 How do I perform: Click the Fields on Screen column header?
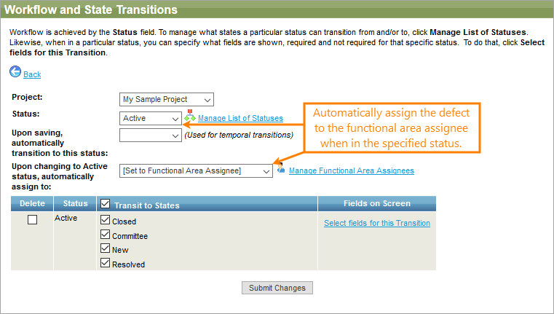(376, 203)
